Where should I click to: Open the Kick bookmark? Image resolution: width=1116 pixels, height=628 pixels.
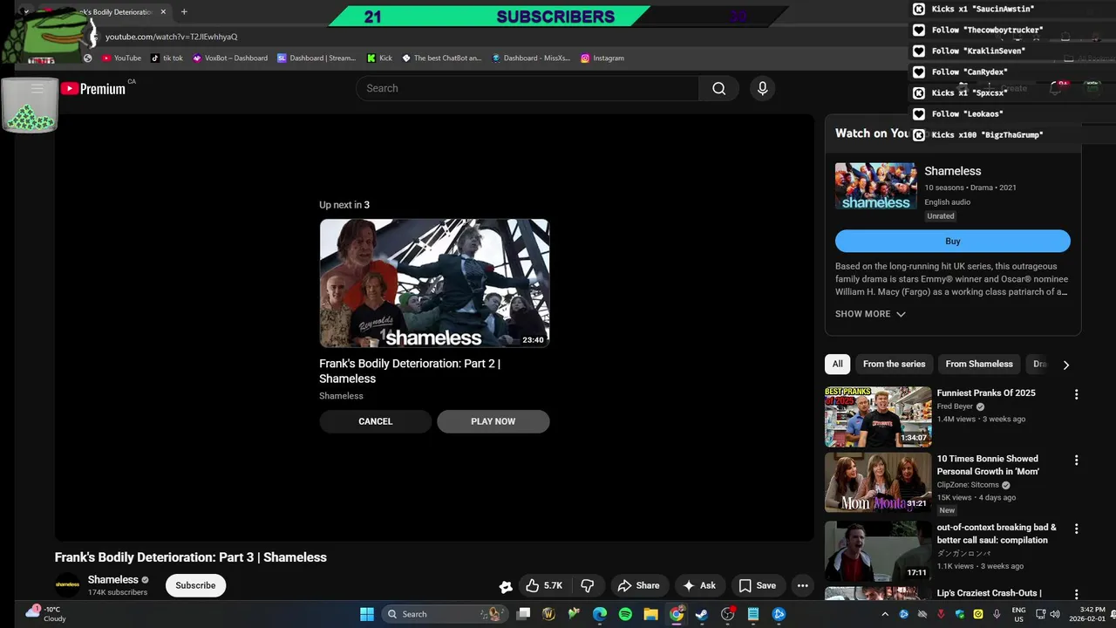point(379,58)
